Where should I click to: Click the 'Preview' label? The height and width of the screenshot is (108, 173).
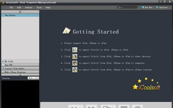coord(6,78)
